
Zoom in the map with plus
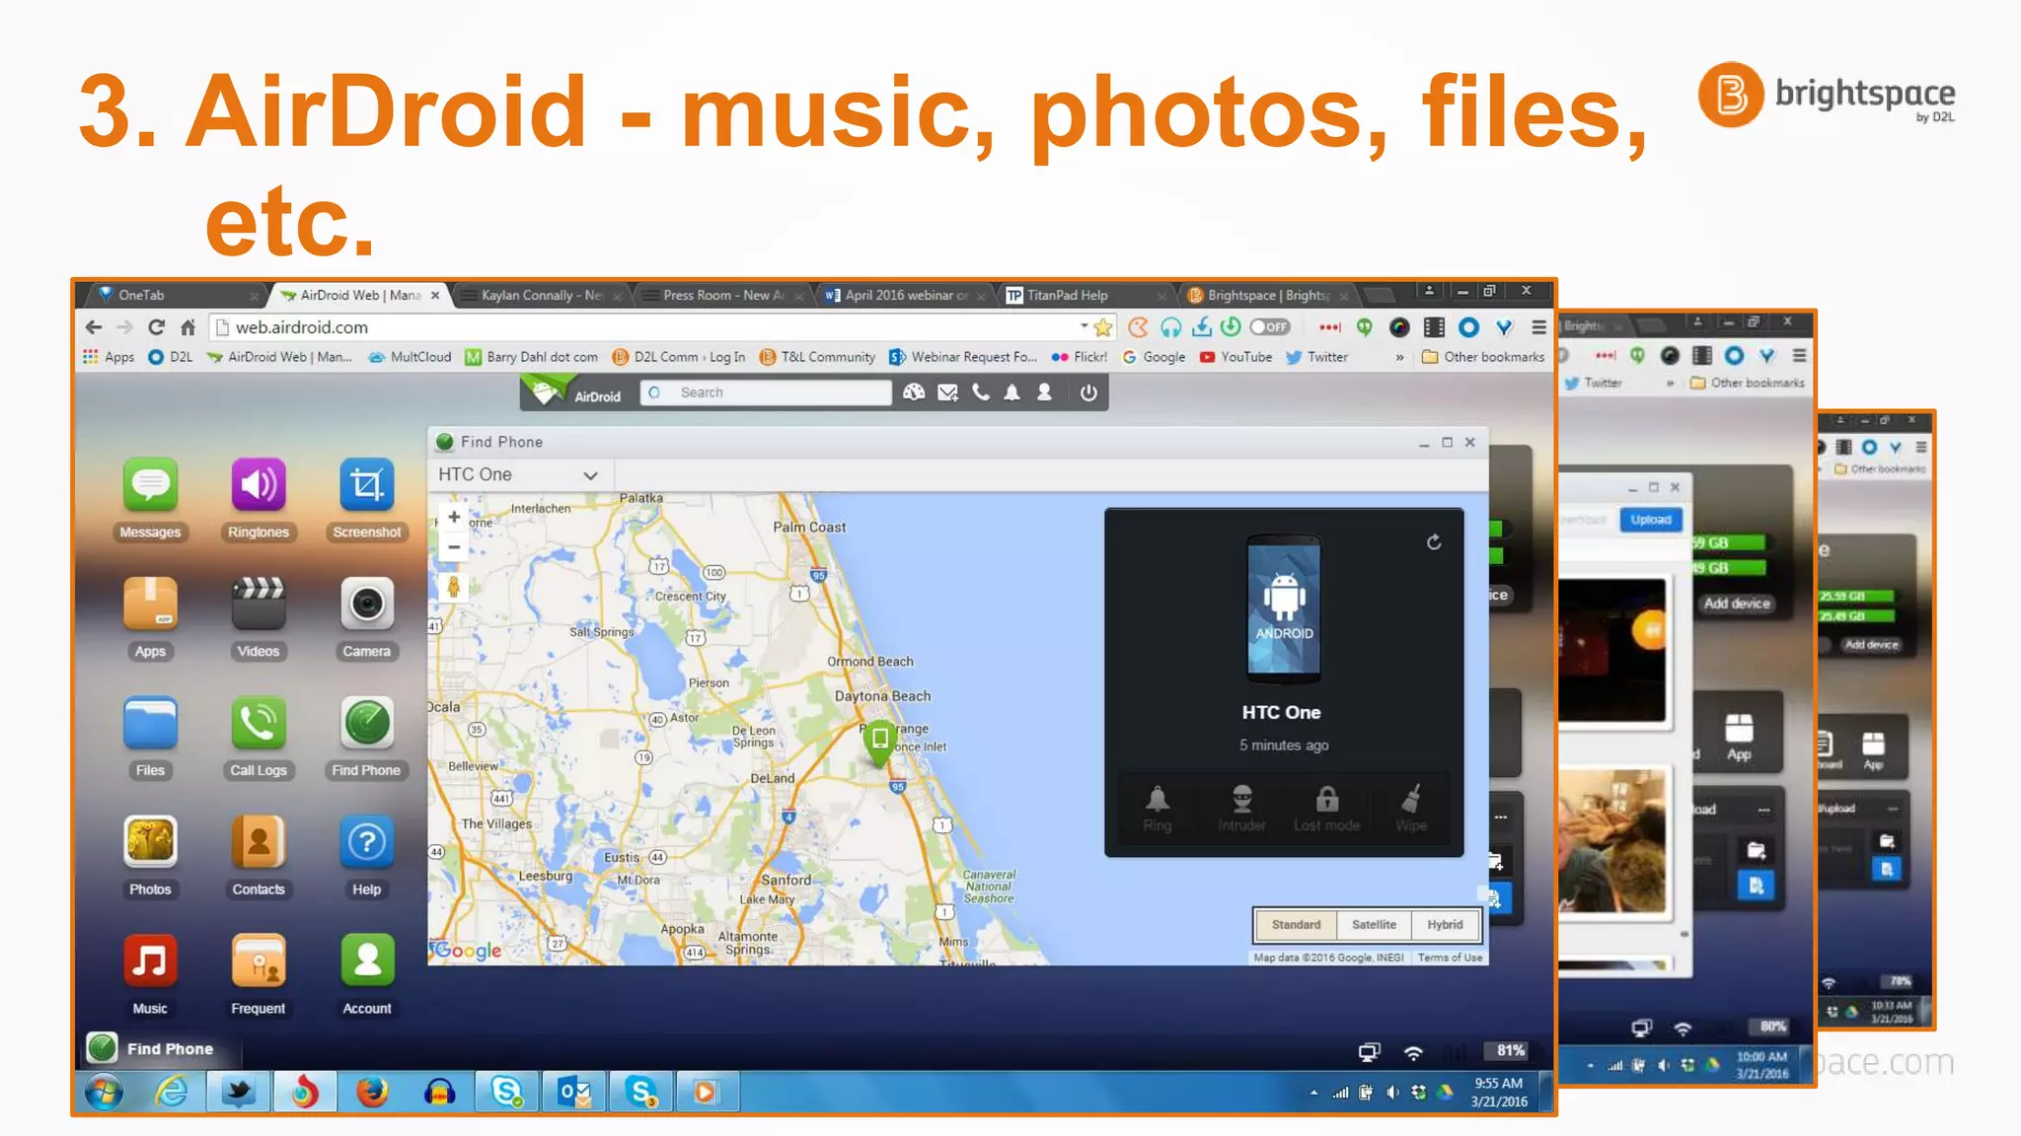click(454, 517)
